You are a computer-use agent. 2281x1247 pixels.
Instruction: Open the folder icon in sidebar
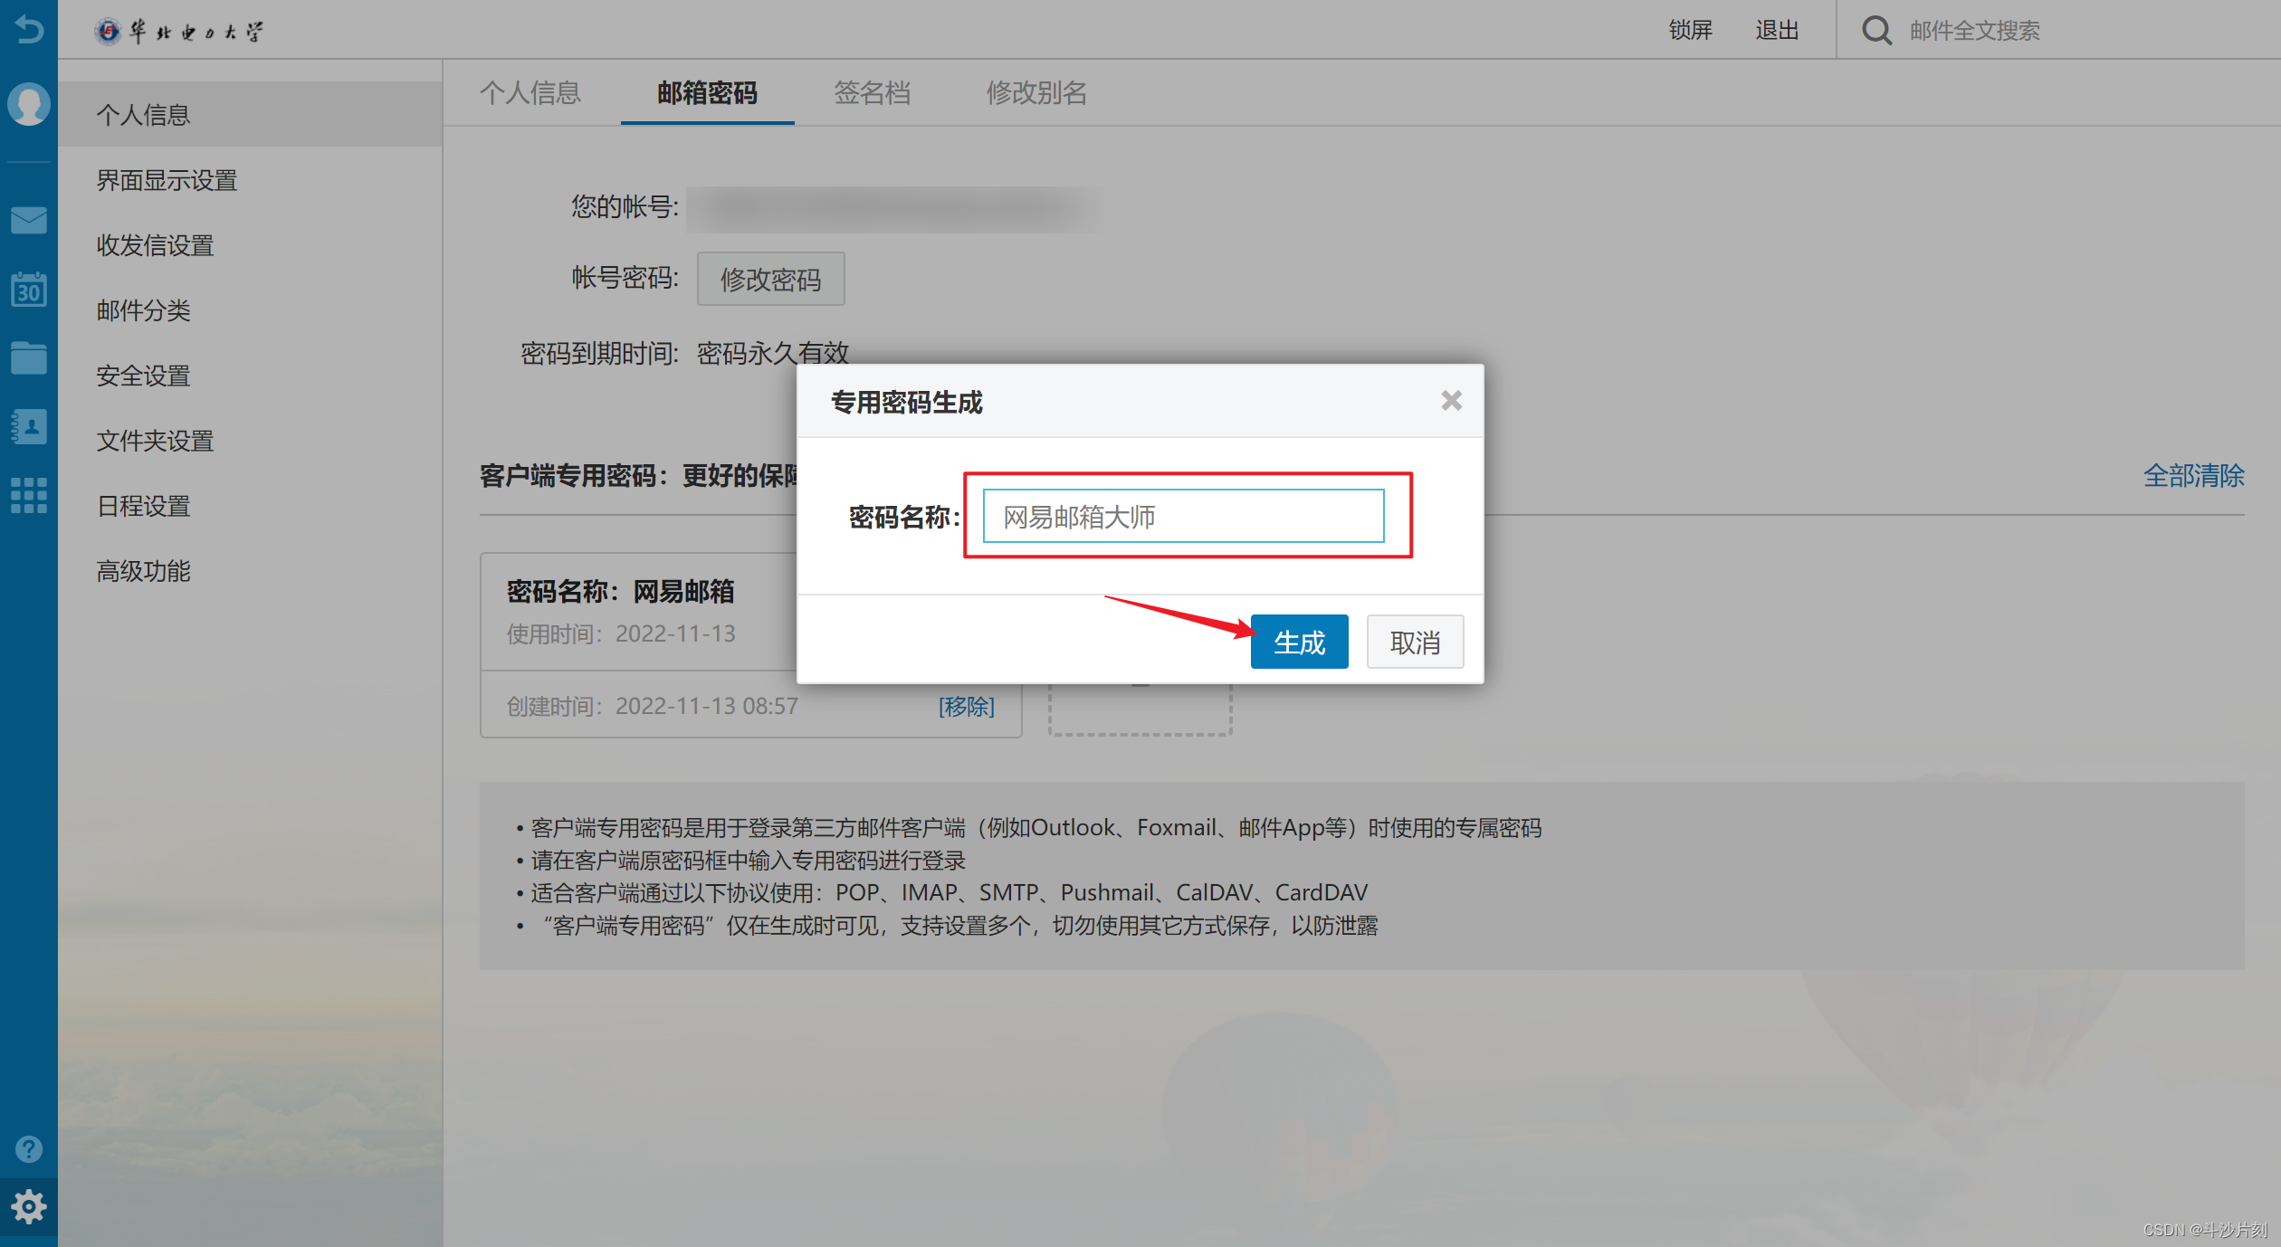28,358
